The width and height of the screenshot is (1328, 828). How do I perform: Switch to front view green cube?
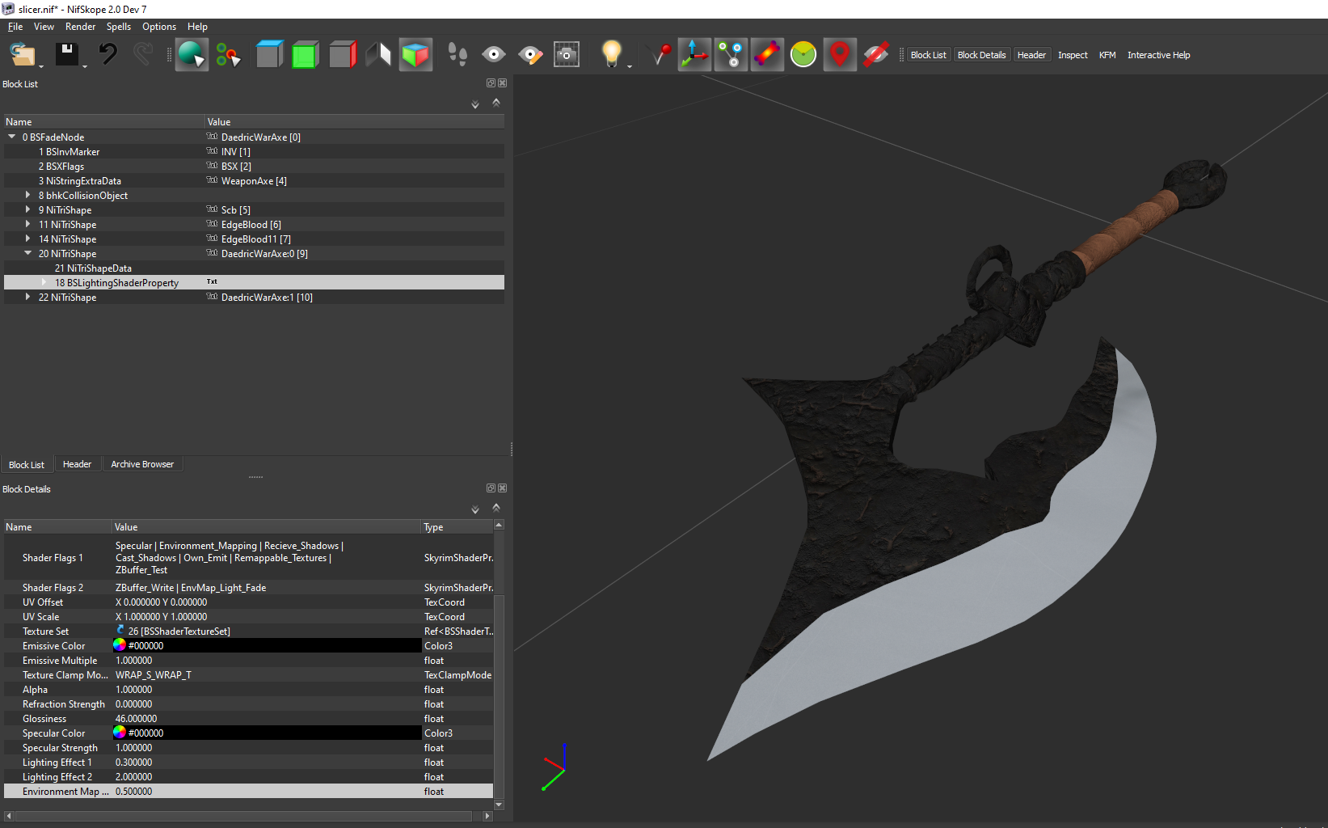pyautogui.click(x=305, y=55)
